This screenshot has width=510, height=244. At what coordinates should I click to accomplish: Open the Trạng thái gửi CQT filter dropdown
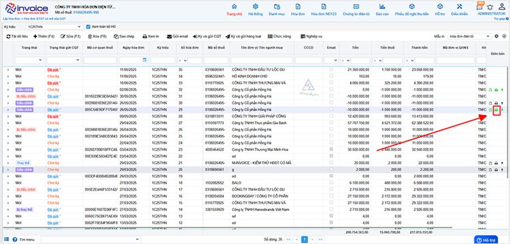pyautogui.click(x=63, y=60)
